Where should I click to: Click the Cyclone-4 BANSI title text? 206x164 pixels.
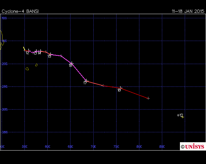20,11
